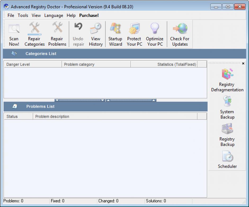Open the Help menu
The image size is (249, 207).
[x=71, y=15]
